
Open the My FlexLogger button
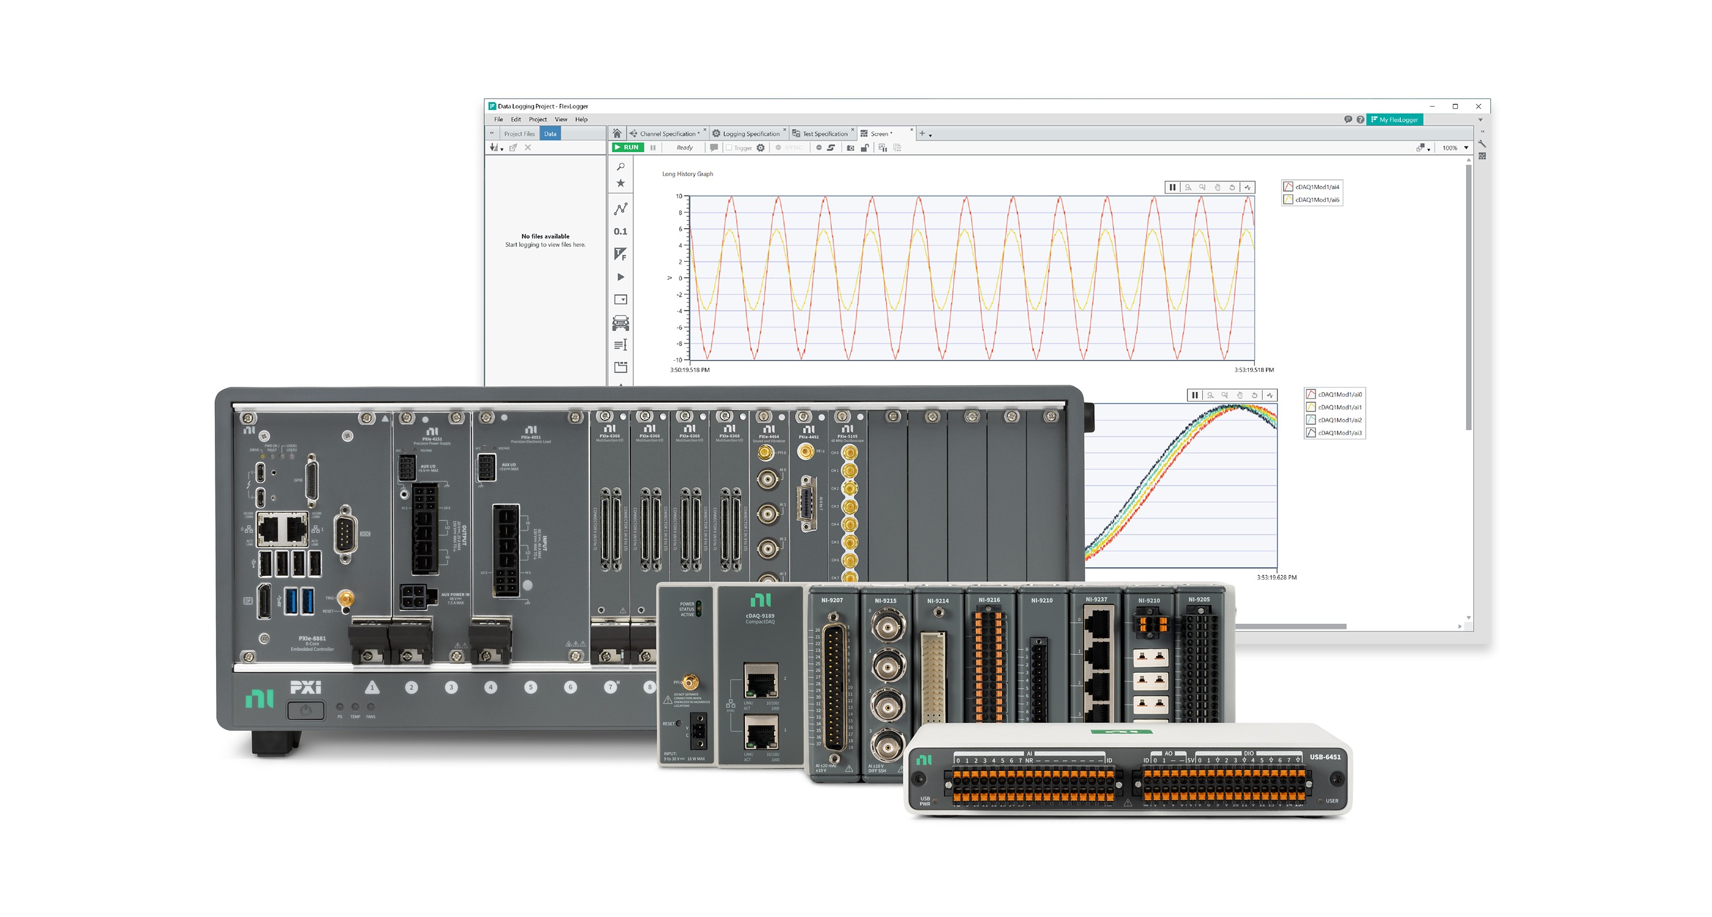point(1395,120)
